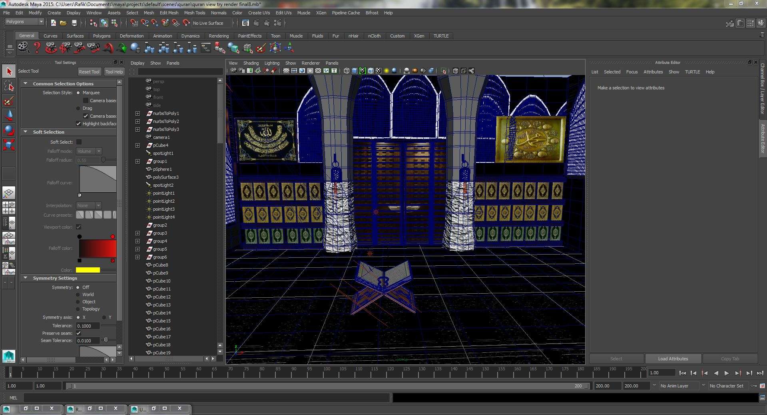Click the Load Attributes button

click(673, 359)
